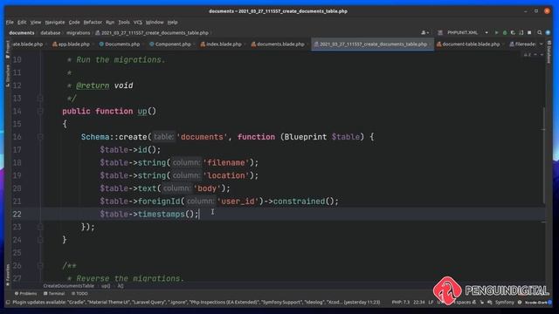Click the up() structure breadcrumb
The image size is (559, 314).
tap(106, 286)
